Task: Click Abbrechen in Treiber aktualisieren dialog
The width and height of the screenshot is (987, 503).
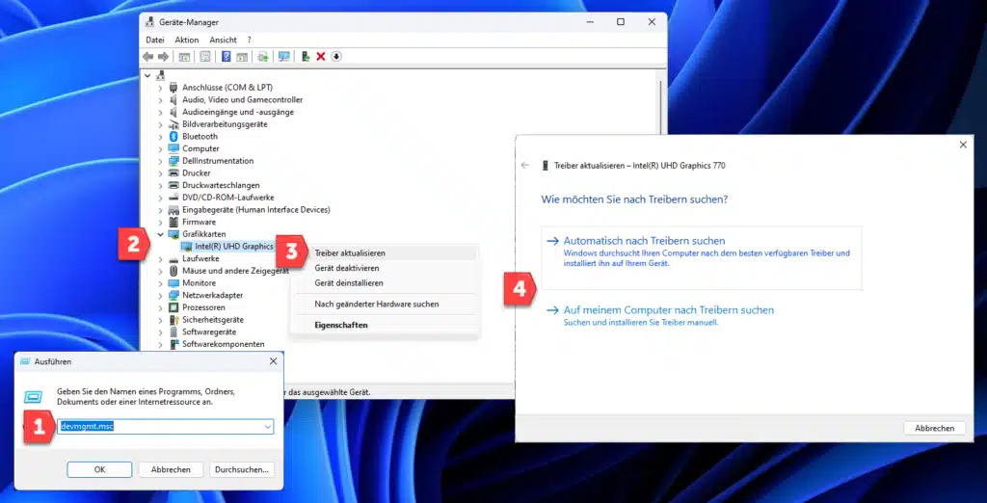Action: (x=935, y=428)
